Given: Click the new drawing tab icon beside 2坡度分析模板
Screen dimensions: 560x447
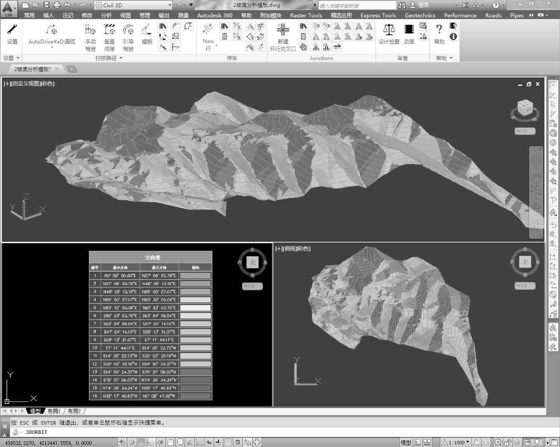Looking at the screenshot, I should [71, 69].
